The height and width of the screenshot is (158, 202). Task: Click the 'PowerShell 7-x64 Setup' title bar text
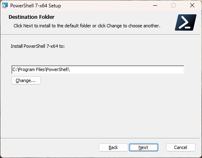pos(36,6)
